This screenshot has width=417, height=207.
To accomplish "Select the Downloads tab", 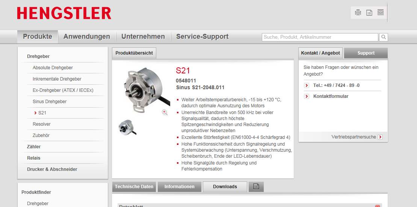I will [x=225, y=187].
